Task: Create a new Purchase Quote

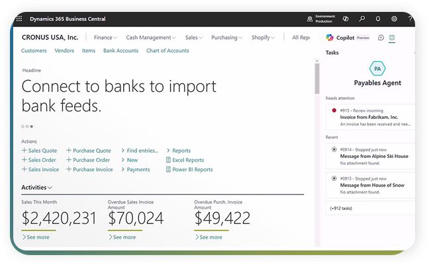Action: (89, 151)
